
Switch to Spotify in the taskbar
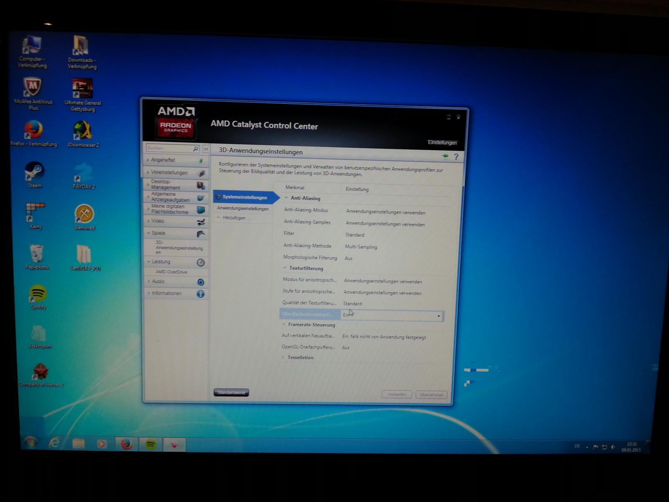[151, 444]
